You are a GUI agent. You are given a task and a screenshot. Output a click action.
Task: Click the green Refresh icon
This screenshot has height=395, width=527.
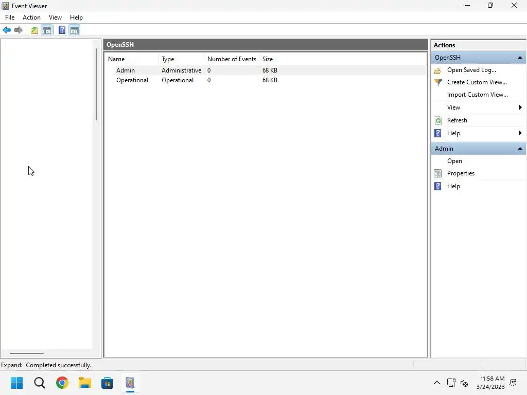coord(438,120)
